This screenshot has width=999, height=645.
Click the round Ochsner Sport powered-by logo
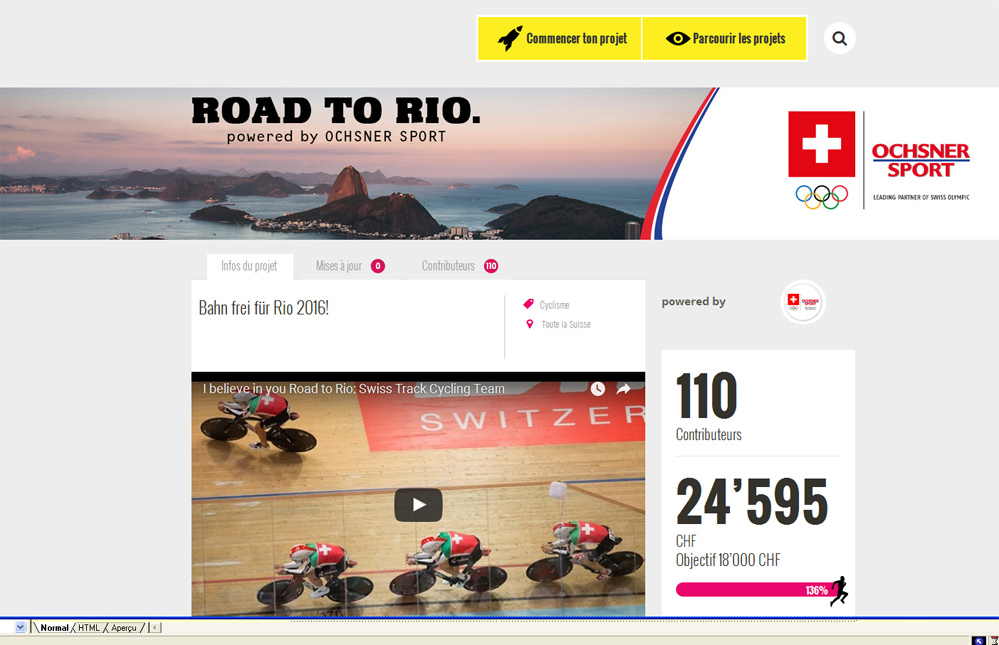[803, 302]
